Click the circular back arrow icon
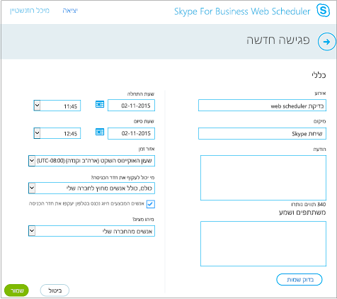This screenshot has width=337, height=299. (327, 42)
